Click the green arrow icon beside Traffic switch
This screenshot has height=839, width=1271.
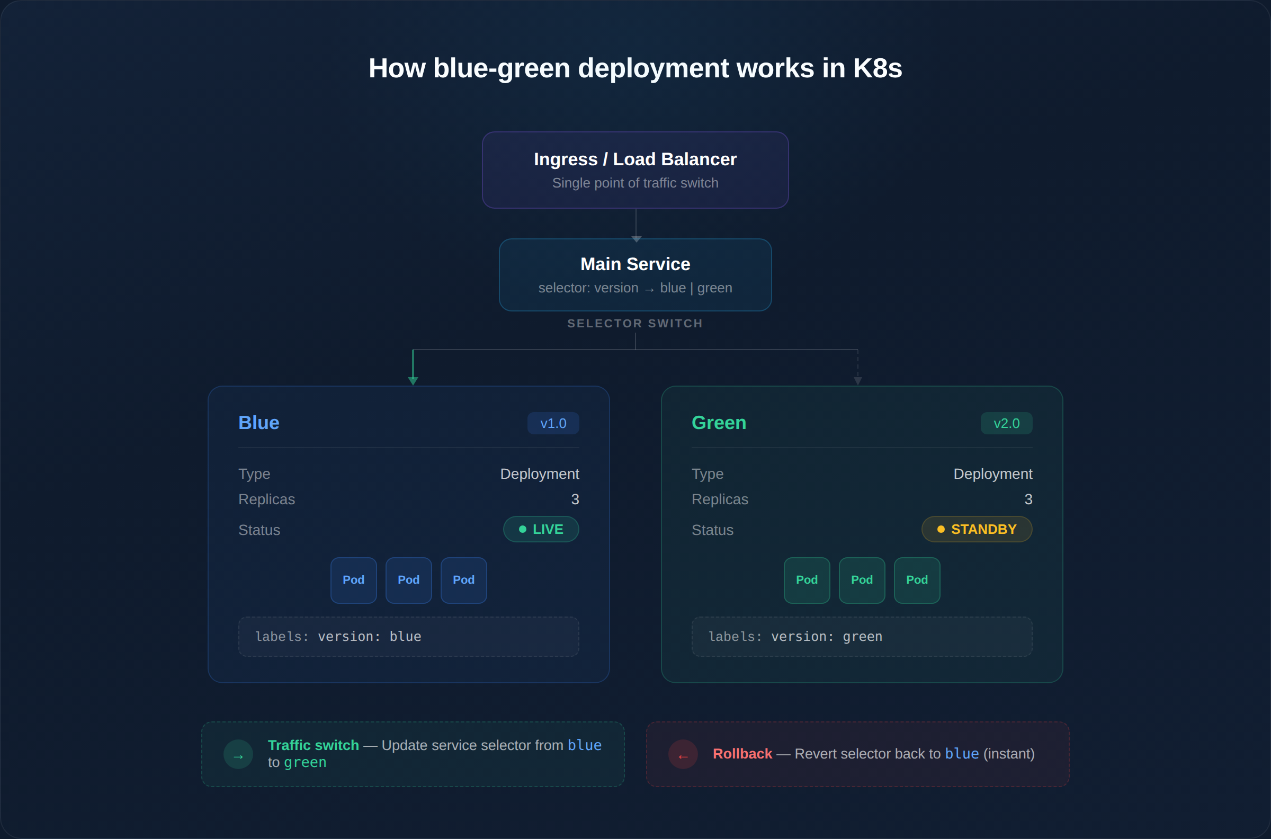click(238, 754)
